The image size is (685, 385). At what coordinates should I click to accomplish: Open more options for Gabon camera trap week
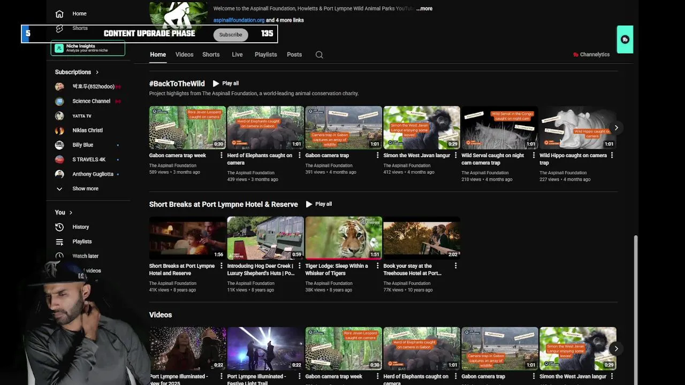coord(221,156)
